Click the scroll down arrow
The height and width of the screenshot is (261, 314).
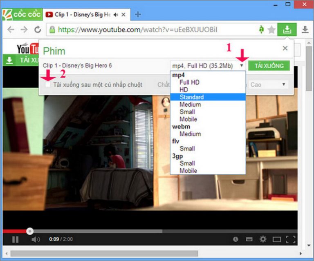click(x=309, y=245)
